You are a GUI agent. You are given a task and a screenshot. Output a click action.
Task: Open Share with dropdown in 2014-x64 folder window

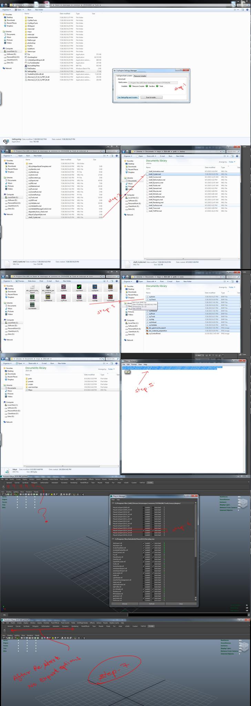33,363
